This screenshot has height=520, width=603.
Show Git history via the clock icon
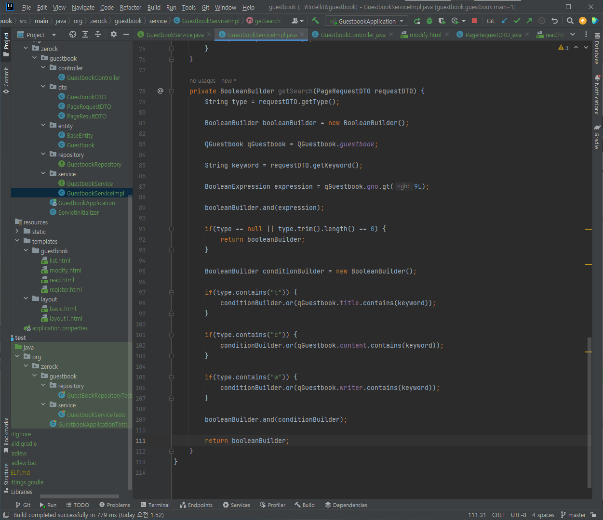(542, 21)
